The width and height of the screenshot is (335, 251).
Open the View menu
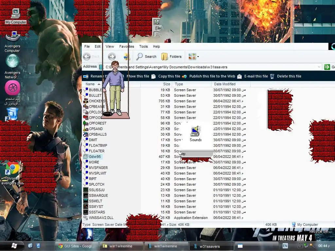click(x=110, y=46)
